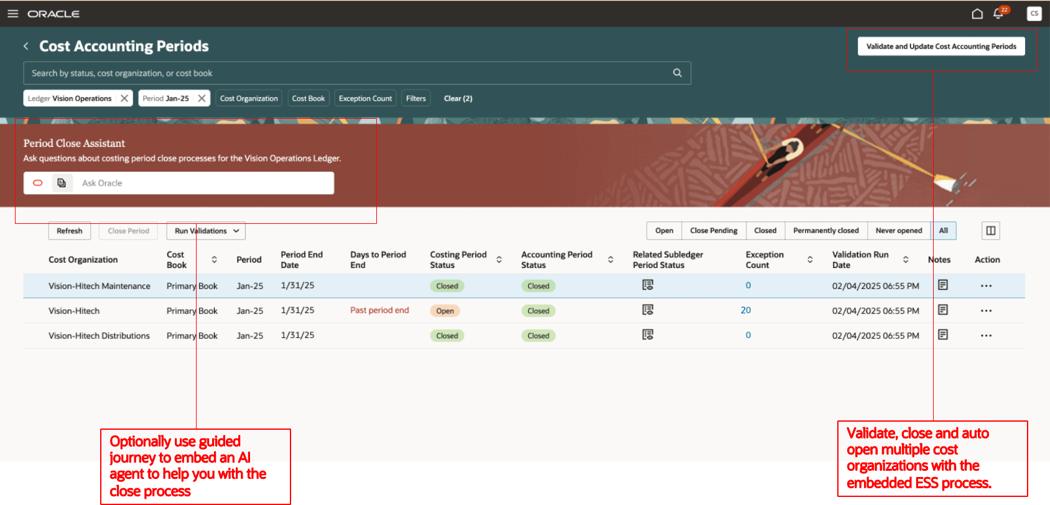The height and width of the screenshot is (505, 1050).
Task: Click Validate and Update Cost Accounting Periods
Action: [x=941, y=47]
